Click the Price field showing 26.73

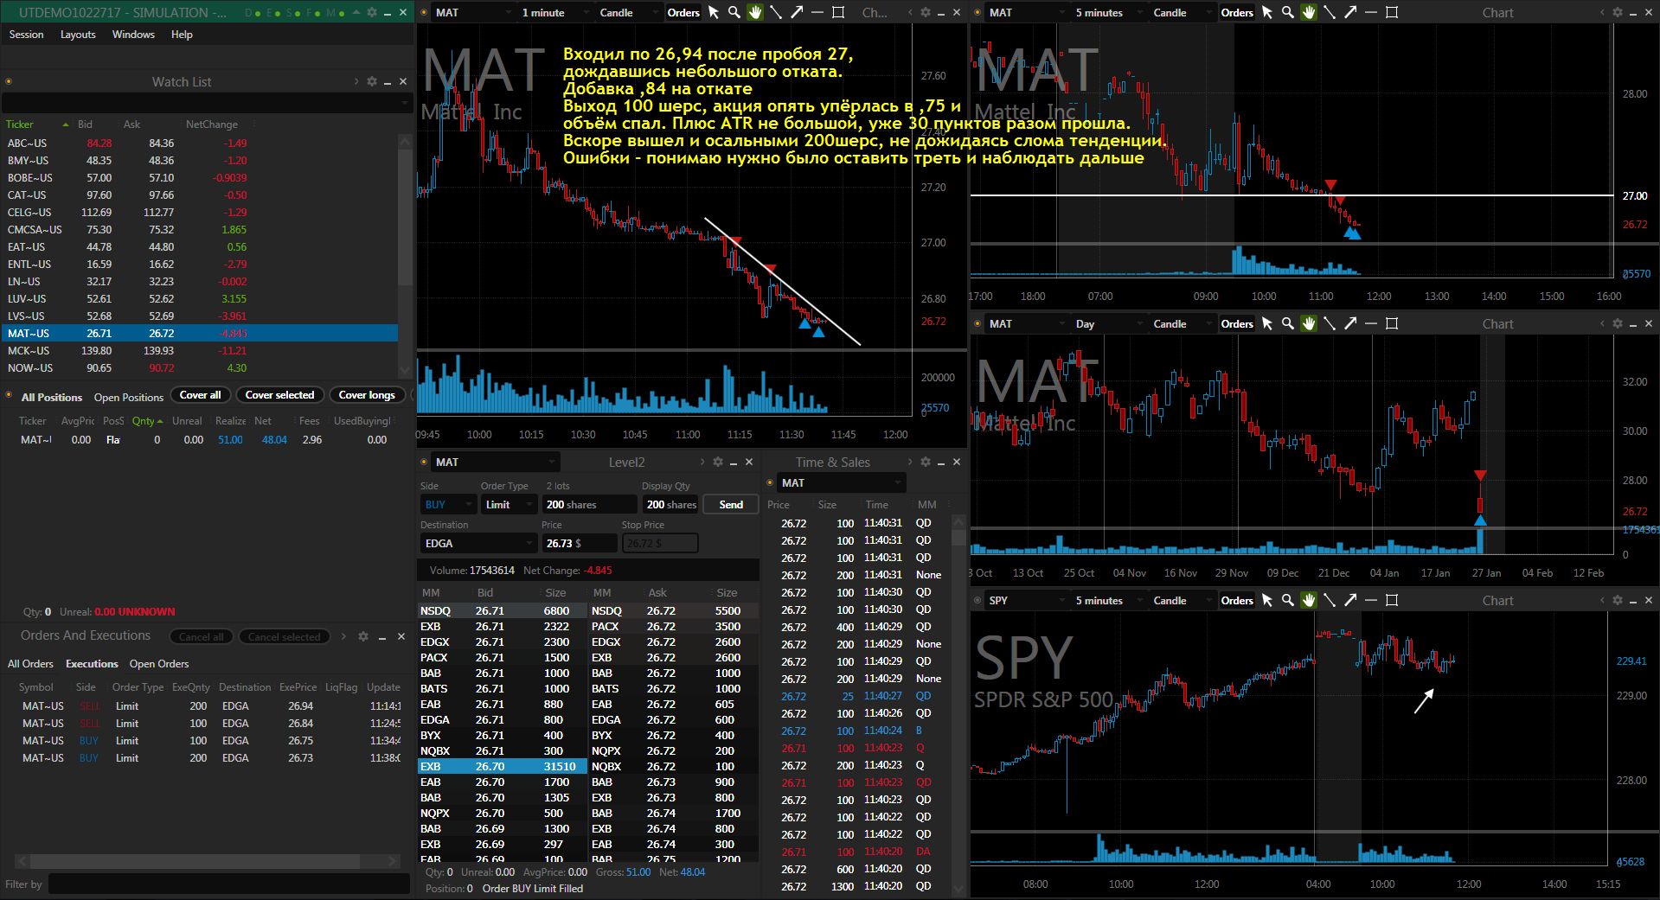coord(579,543)
